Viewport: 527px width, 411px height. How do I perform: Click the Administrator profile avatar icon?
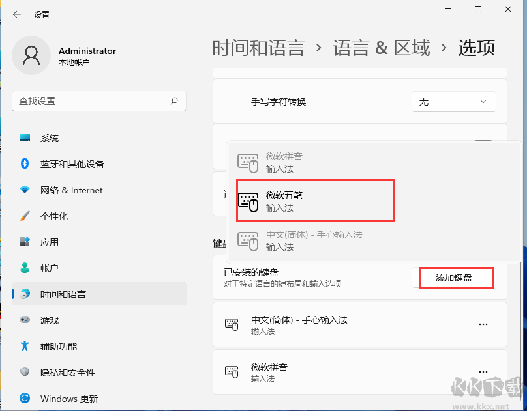tap(31, 55)
